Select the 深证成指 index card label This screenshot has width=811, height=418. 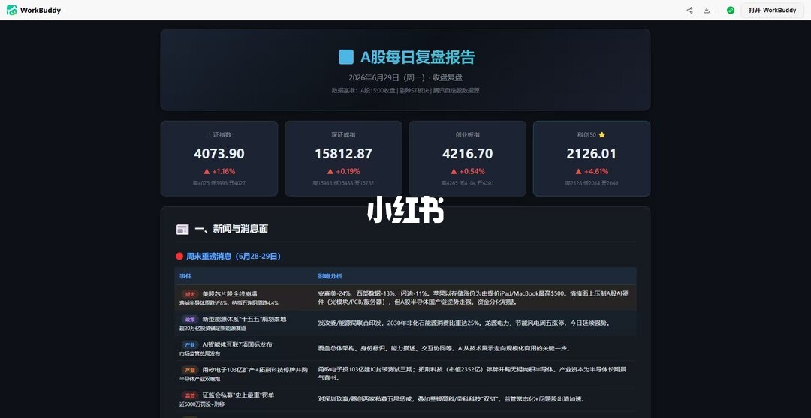click(343, 135)
